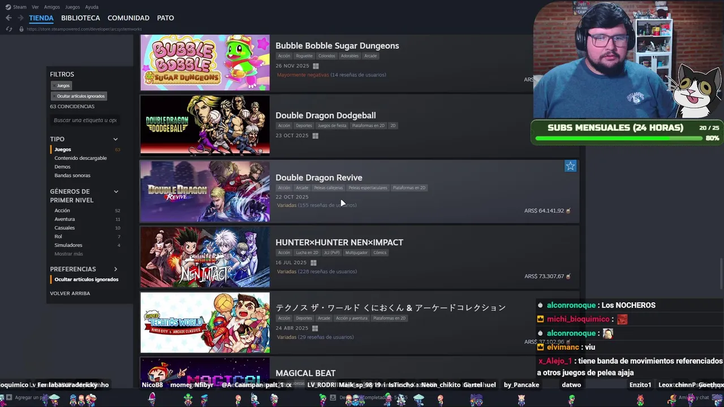Open the MAGICAL BEAT title link
Screen dimensions: 724x407
(305, 373)
